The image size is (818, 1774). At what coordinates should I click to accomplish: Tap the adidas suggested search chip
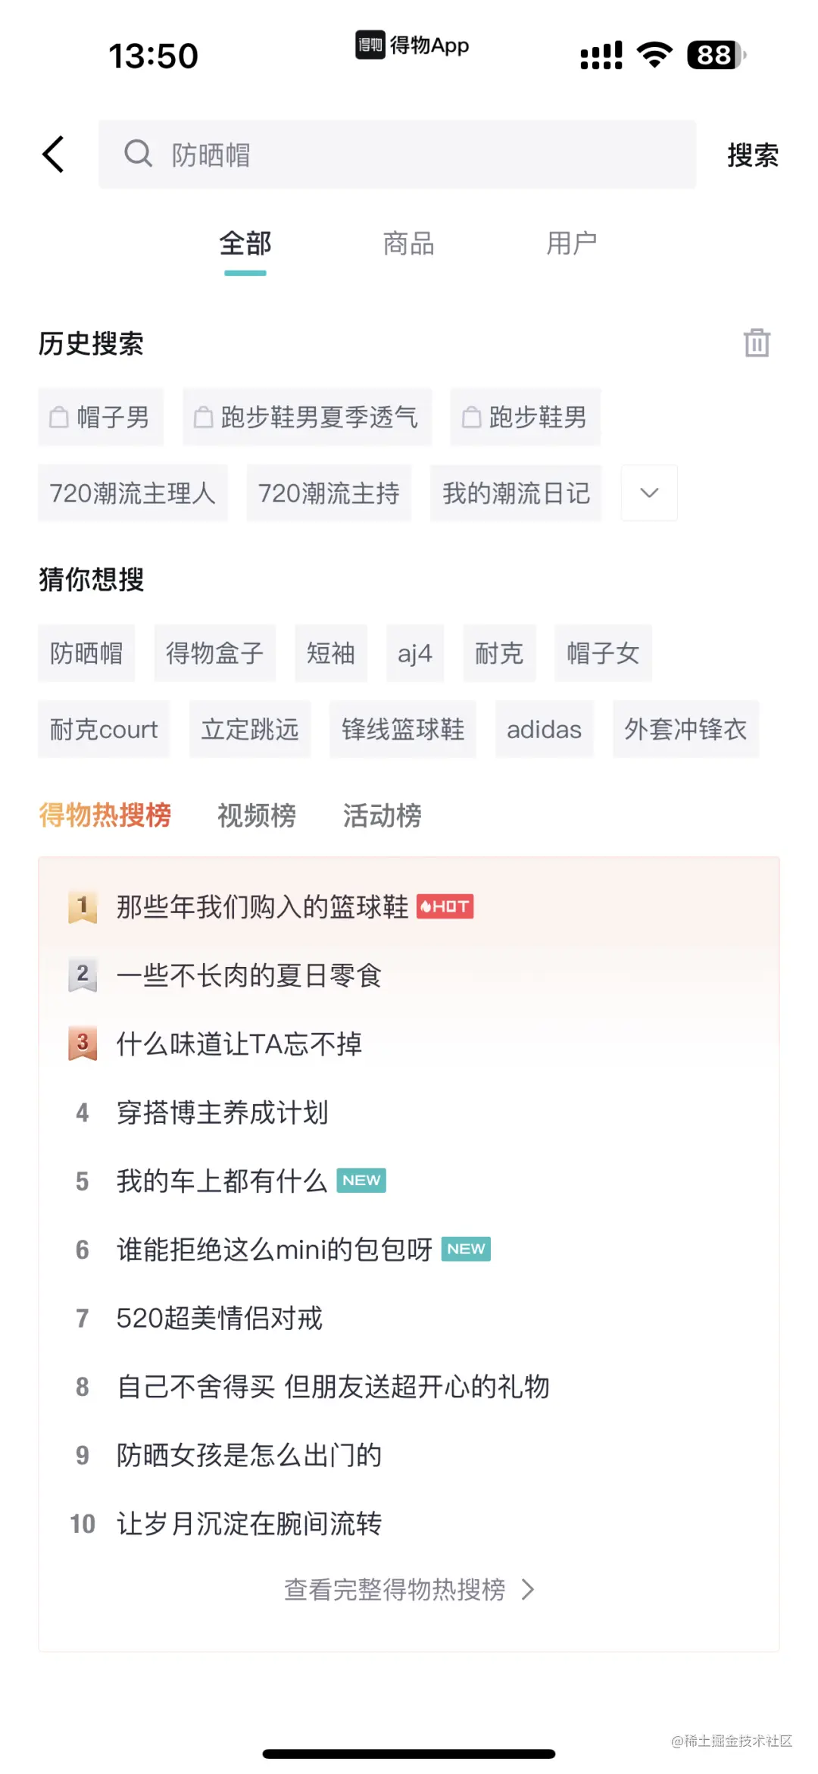pyautogui.click(x=544, y=729)
